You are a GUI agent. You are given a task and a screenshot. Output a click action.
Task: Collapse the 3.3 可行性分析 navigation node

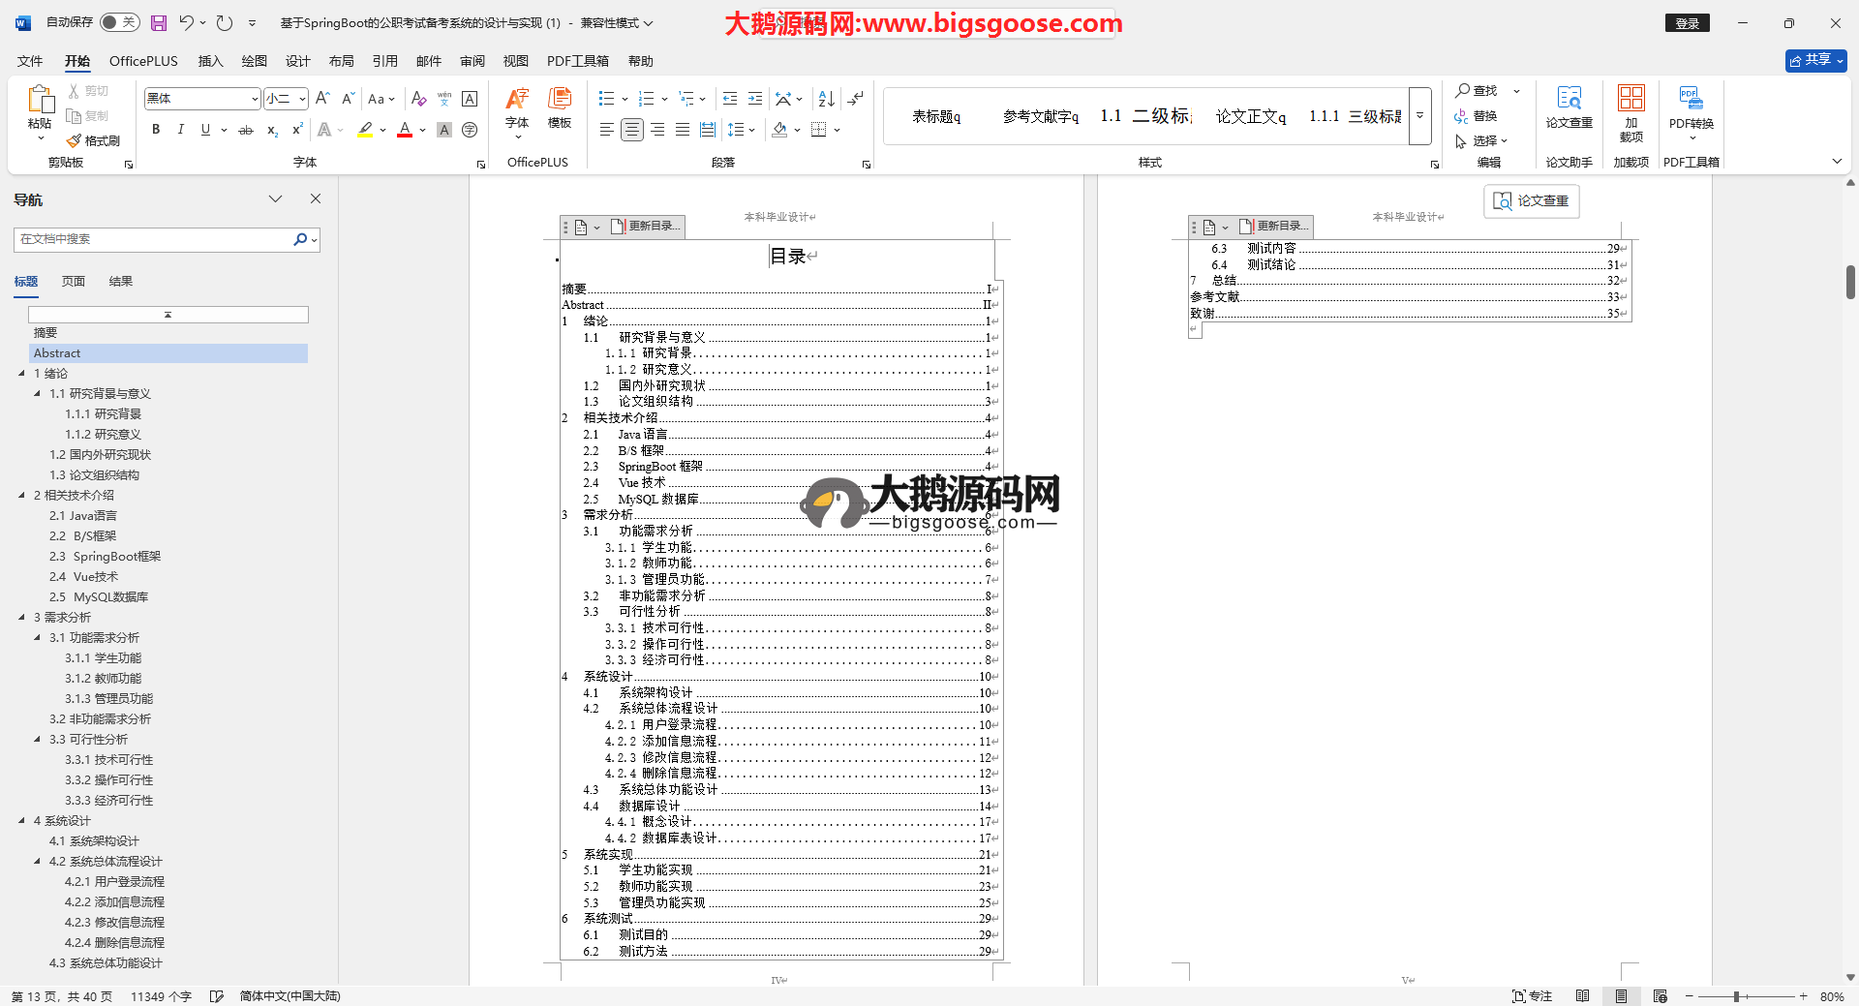(38, 740)
